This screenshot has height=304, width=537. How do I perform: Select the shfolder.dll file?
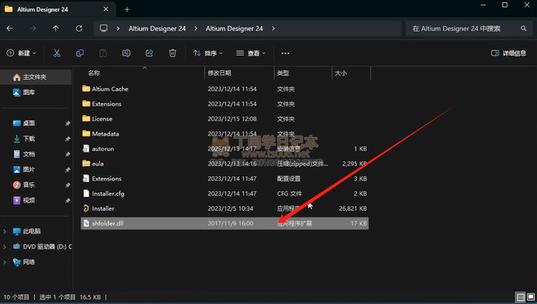point(225,224)
